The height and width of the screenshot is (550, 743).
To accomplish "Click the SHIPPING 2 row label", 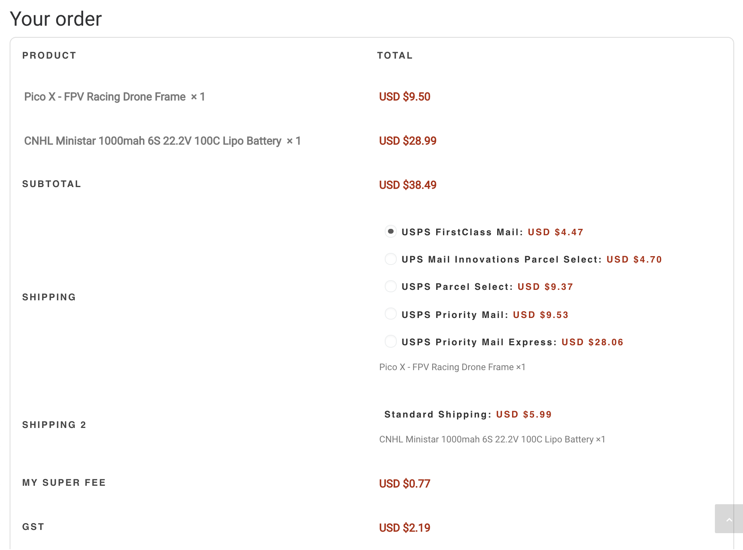I will point(54,425).
